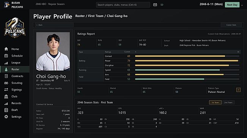
Task: Click the WAR value 2.61
Action: point(203,113)
